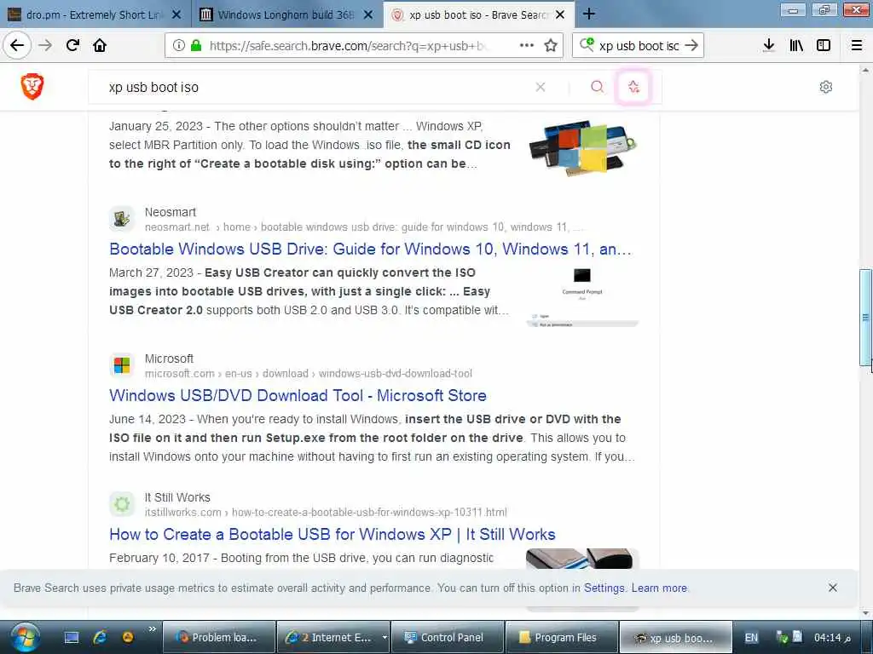Open page actions three-dot menu
Viewport: 873px width, 654px height.
526,46
